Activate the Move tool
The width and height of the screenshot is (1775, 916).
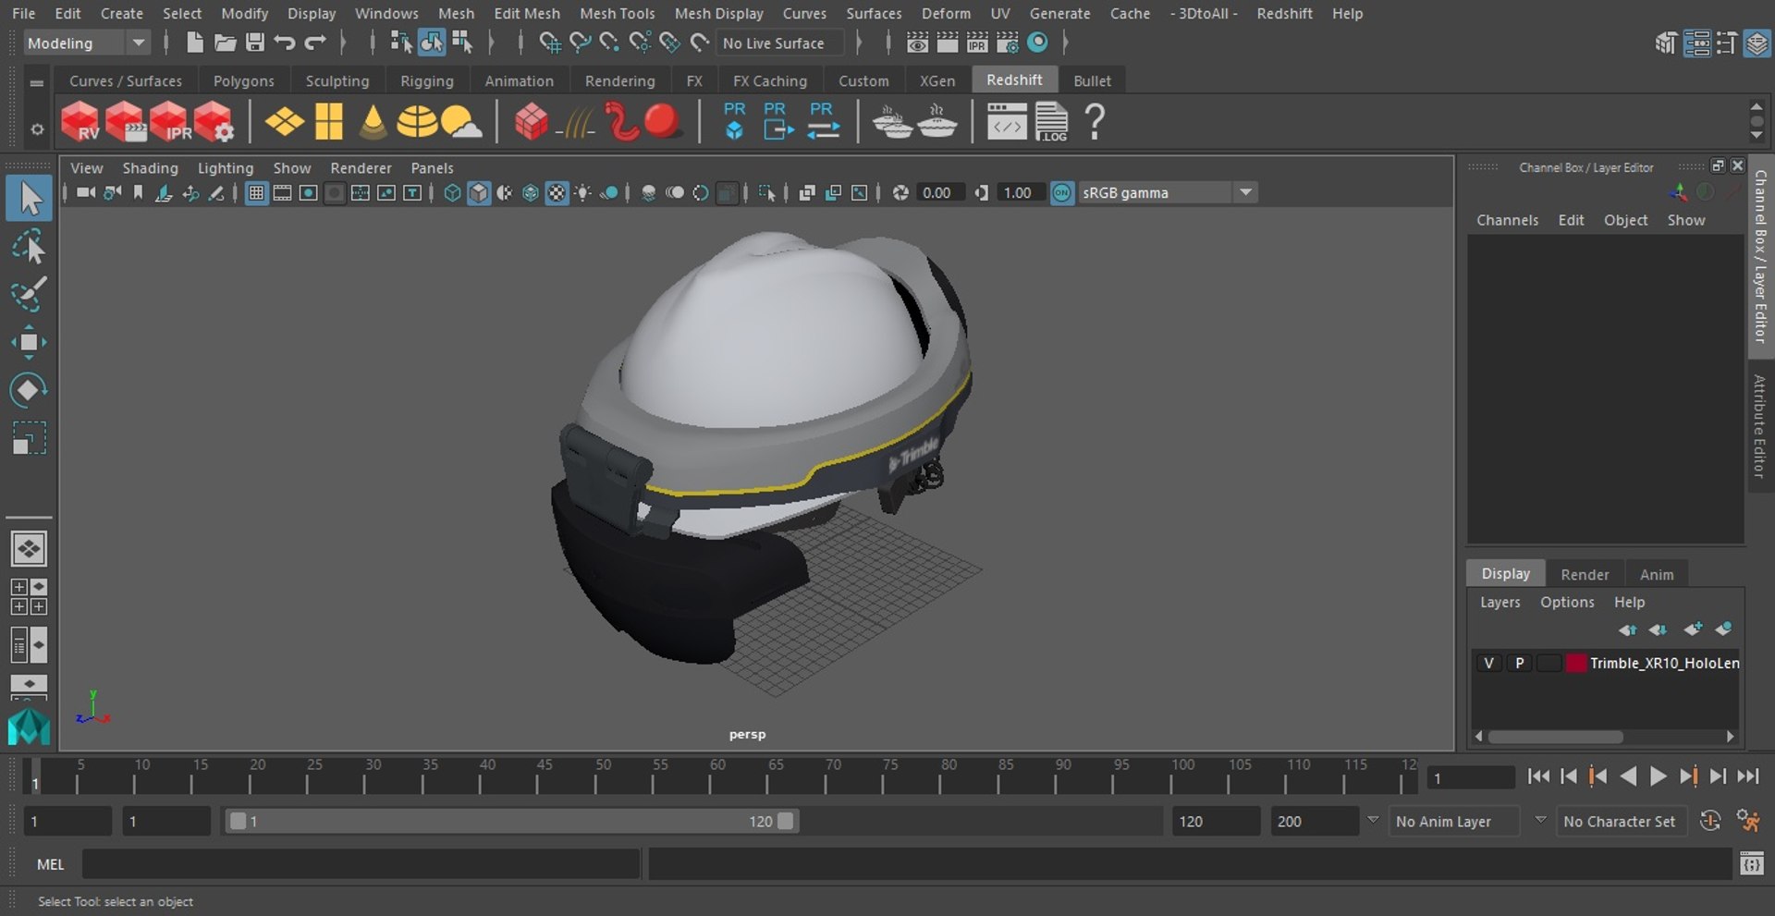[x=29, y=342]
